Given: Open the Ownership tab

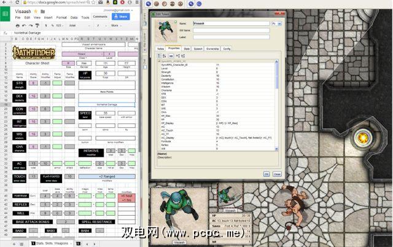Looking at the screenshot, I should point(212,48).
